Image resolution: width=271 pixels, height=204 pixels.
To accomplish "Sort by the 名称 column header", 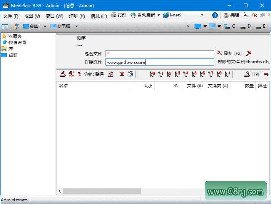I will pos(93,86).
